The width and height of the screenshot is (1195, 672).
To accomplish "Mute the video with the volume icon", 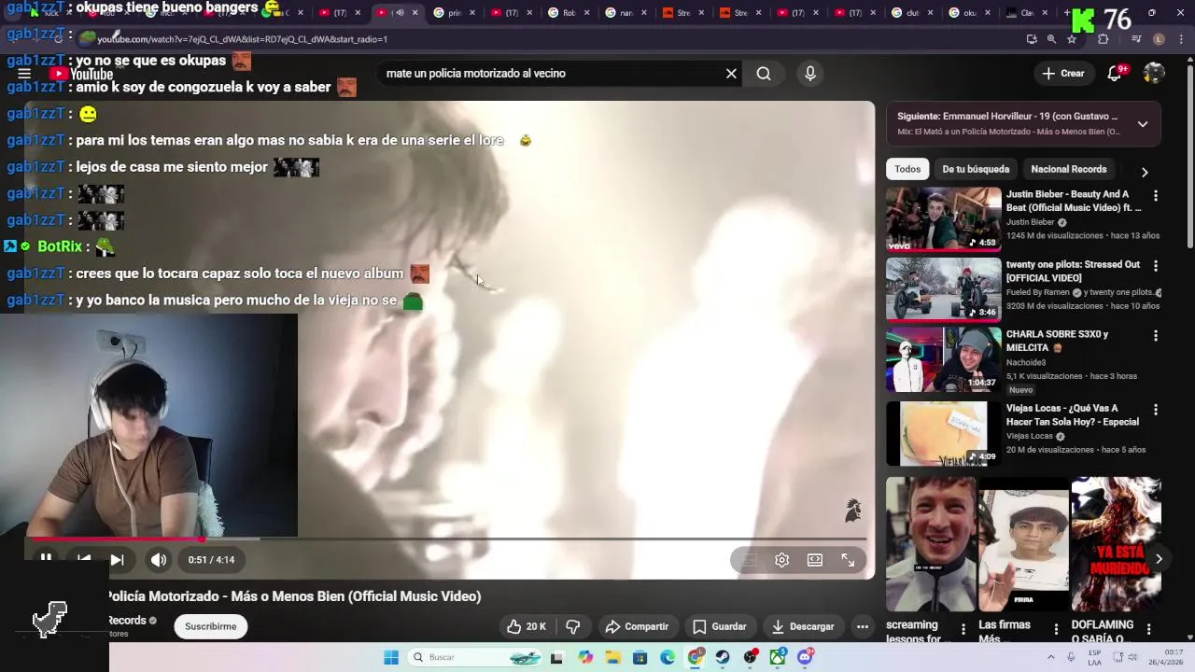I will pyautogui.click(x=159, y=560).
